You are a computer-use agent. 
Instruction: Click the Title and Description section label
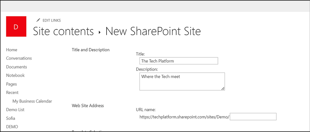coord(90,50)
